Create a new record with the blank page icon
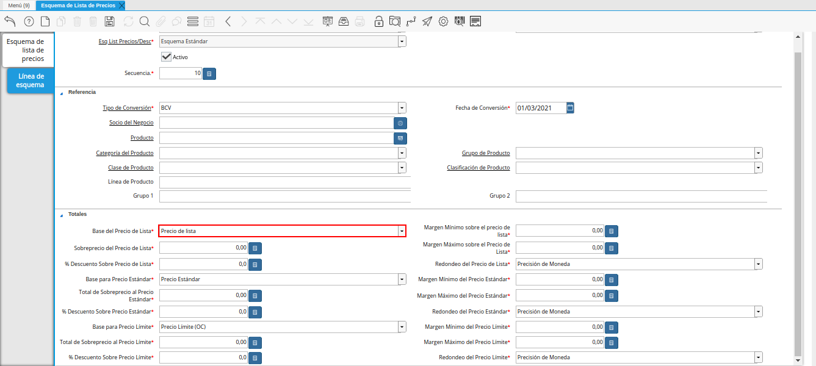Image resolution: width=816 pixels, height=366 pixels. coord(45,21)
